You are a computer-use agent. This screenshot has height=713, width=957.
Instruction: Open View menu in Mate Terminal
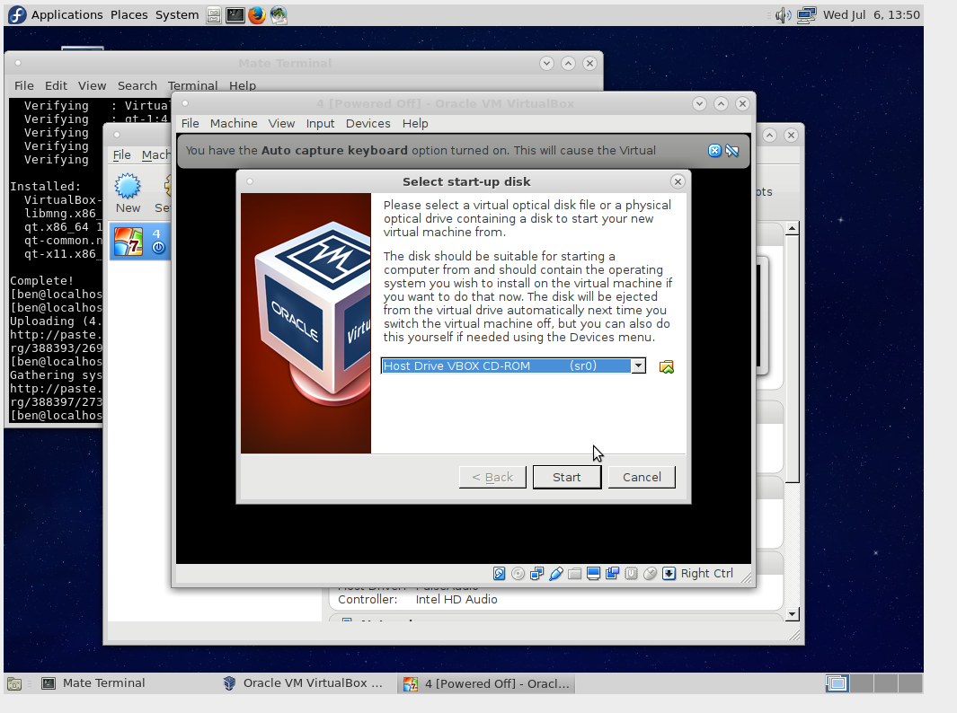click(x=93, y=85)
